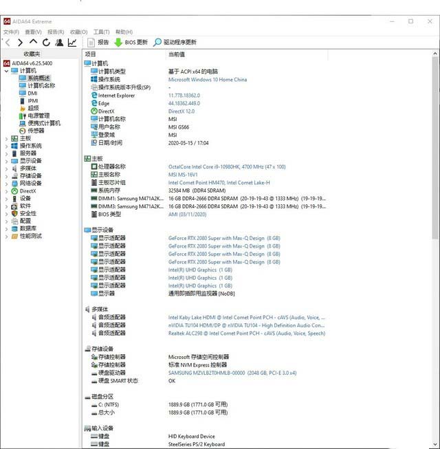Open the 收藏(O) menu

click(79, 32)
